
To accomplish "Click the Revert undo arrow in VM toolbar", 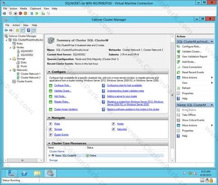I will [48, 14].
